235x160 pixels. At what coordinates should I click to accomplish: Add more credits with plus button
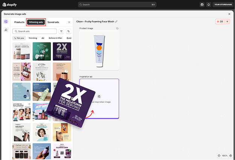tap(227, 21)
